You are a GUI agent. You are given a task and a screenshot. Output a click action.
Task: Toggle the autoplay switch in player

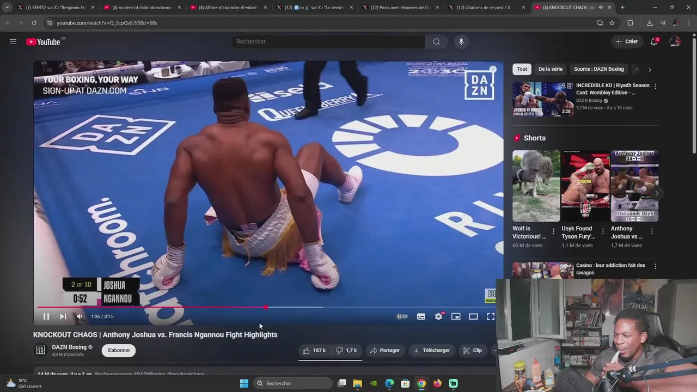tap(402, 316)
